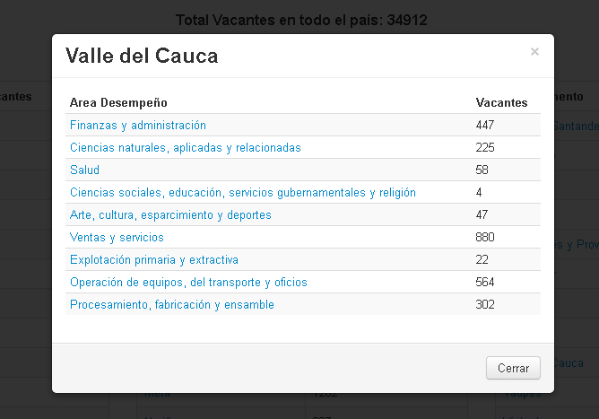Image resolution: width=599 pixels, height=419 pixels.
Task: Open Ciencias sociales, educación, servicios gubernamentales link
Action: [243, 193]
